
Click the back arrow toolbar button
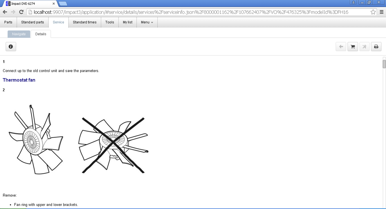point(341,47)
